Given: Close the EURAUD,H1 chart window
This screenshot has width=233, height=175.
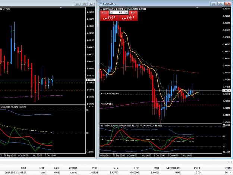Looking at the screenshot, I should pyautogui.click(x=228, y=4).
